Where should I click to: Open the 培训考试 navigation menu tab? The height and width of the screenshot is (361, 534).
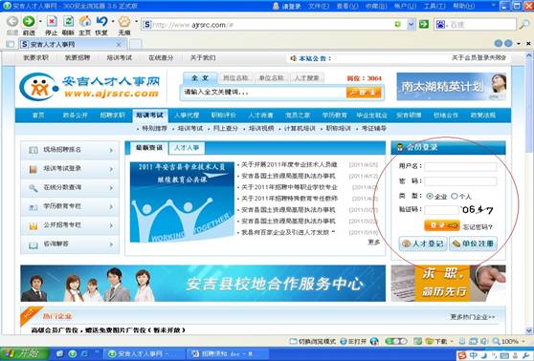pyautogui.click(x=149, y=116)
